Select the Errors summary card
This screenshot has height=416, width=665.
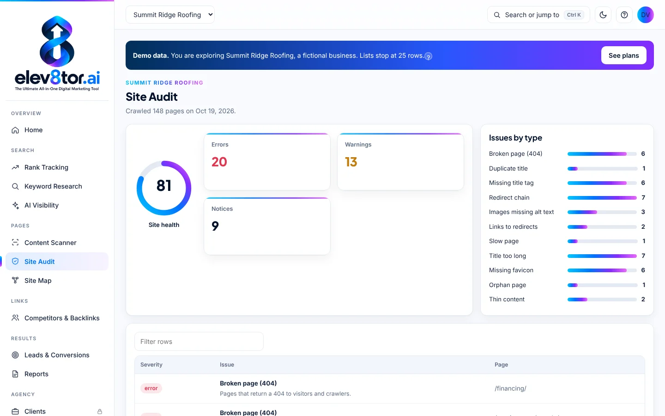pos(267,162)
